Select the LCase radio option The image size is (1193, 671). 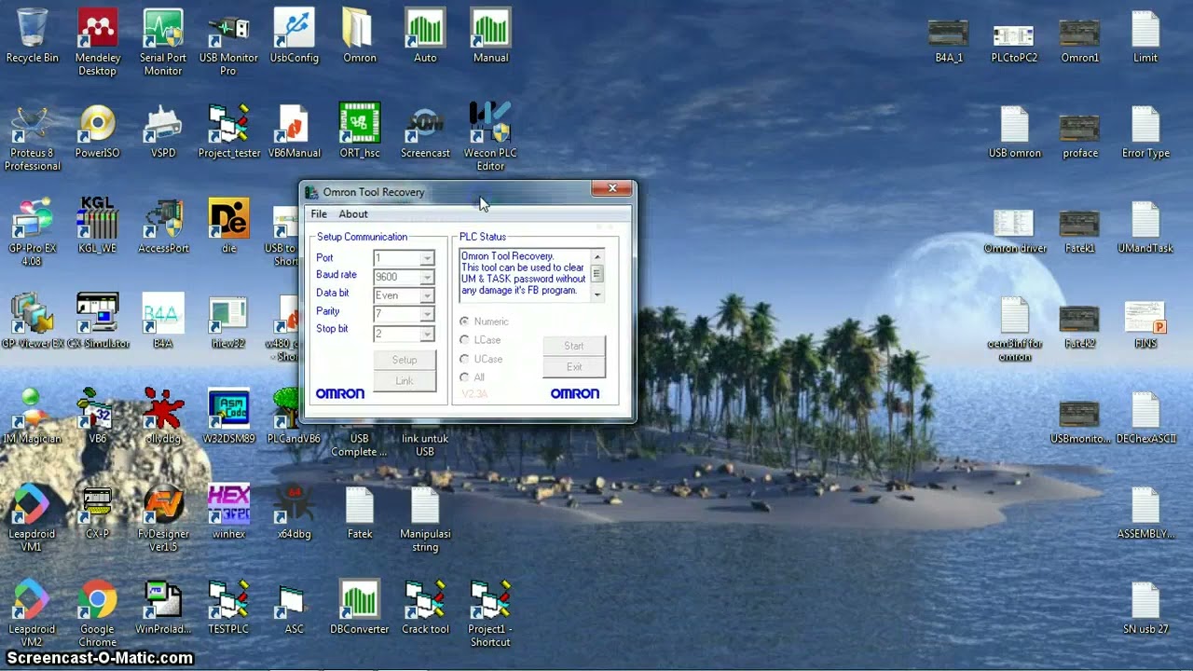tap(464, 340)
